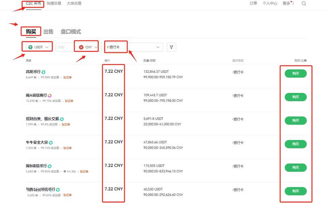
Task: Expand the 银行卡 payment method dropdown
Action: coord(134,47)
